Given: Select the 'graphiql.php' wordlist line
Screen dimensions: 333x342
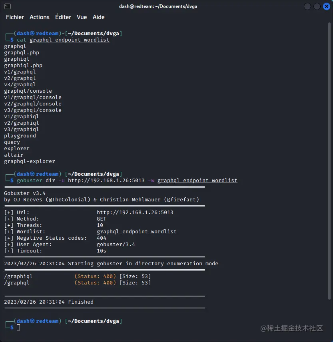Looking at the screenshot, I should pos(23,66).
